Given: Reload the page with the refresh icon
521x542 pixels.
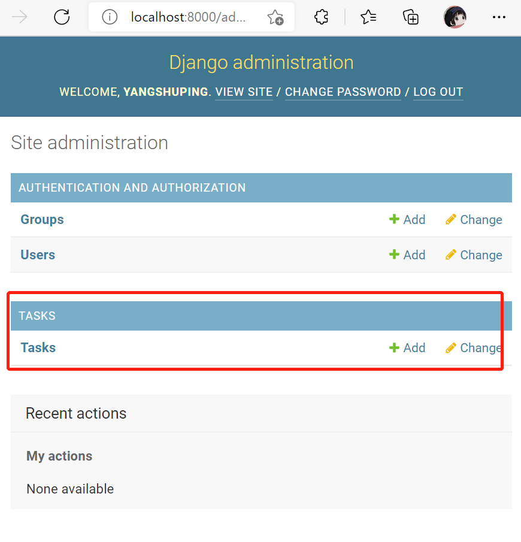Looking at the screenshot, I should (62, 17).
